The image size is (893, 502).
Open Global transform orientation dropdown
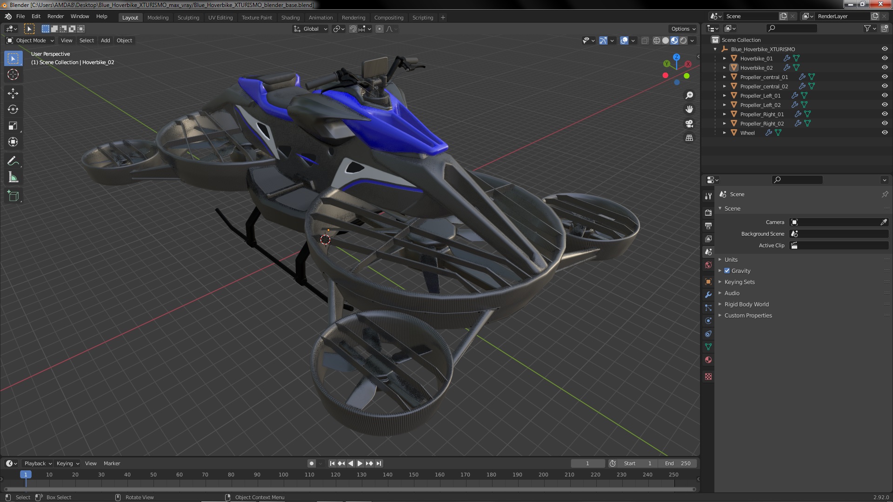310,29
